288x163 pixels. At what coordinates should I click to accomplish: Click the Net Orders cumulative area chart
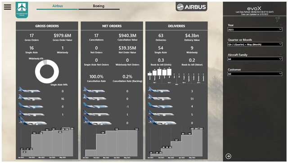pos(112,143)
